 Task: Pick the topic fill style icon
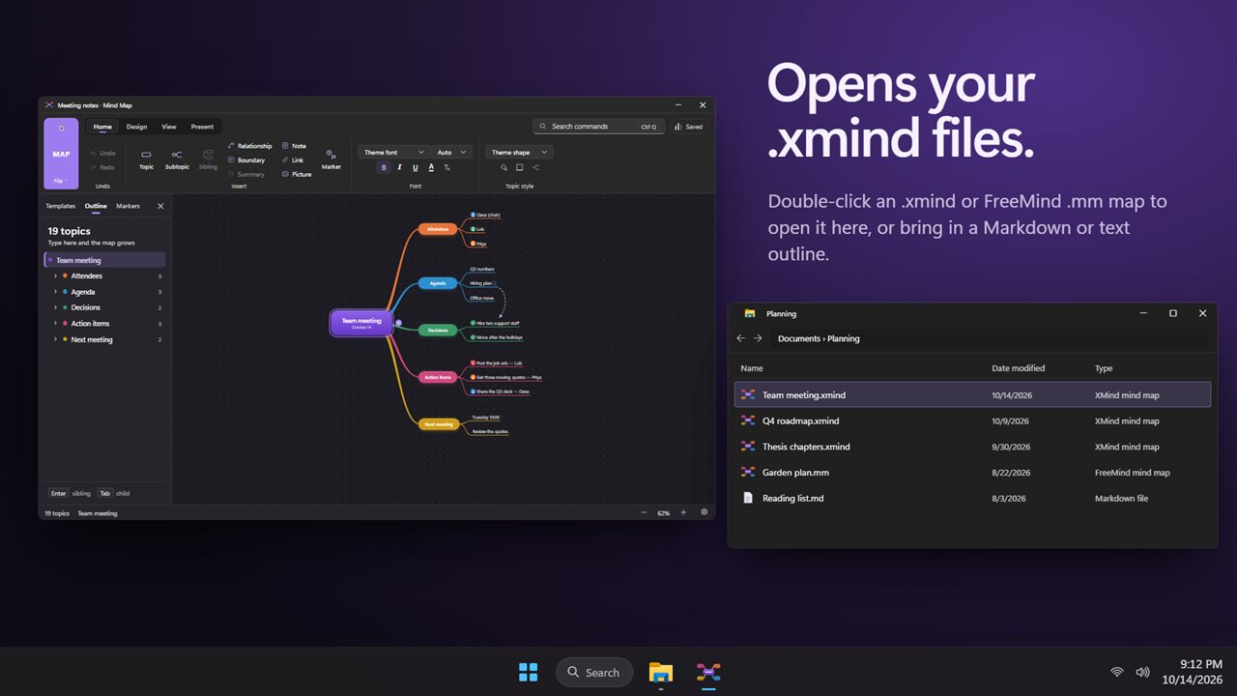[503, 167]
